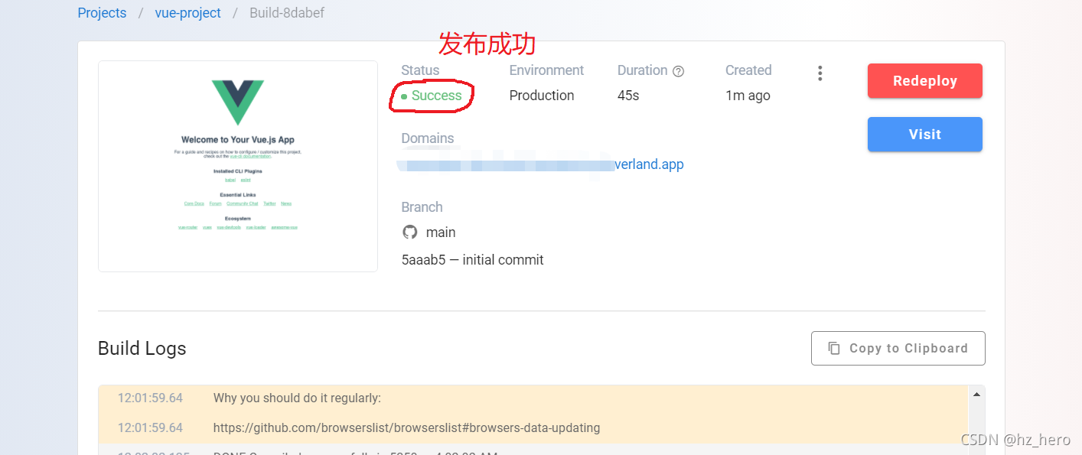Click the Duration help question mark icon

click(678, 71)
